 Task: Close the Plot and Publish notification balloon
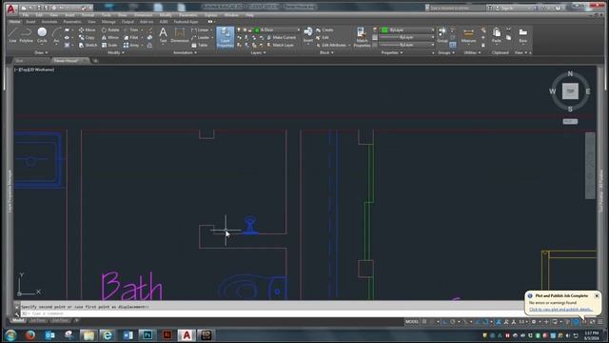click(x=597, y=296)
